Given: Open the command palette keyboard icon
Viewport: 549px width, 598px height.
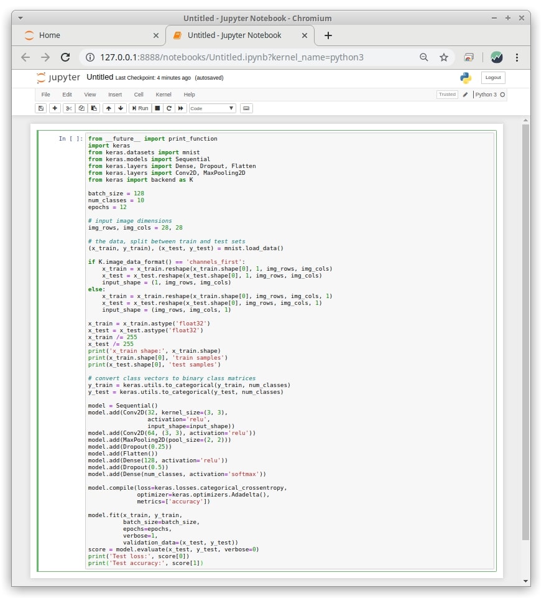Looking at the screenshot, I should (246, 108).
